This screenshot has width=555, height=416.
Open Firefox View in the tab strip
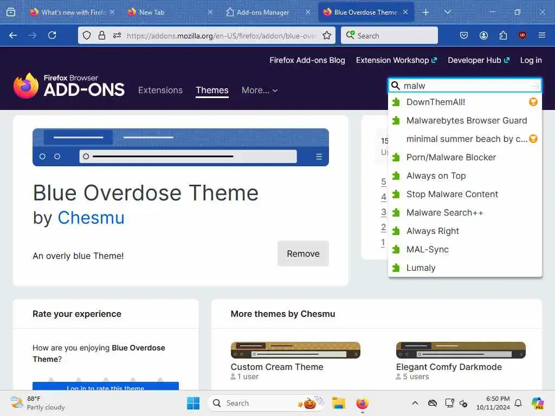point(11,12)
